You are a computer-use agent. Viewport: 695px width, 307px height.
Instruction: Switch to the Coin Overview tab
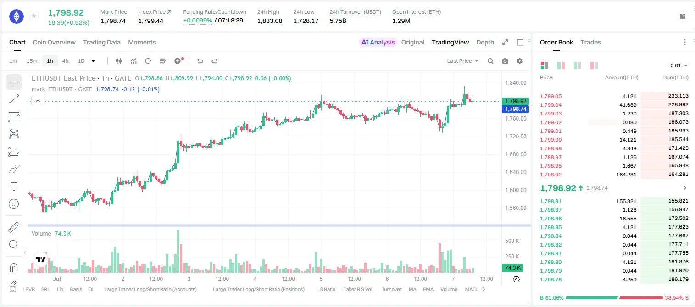(54, 42)
